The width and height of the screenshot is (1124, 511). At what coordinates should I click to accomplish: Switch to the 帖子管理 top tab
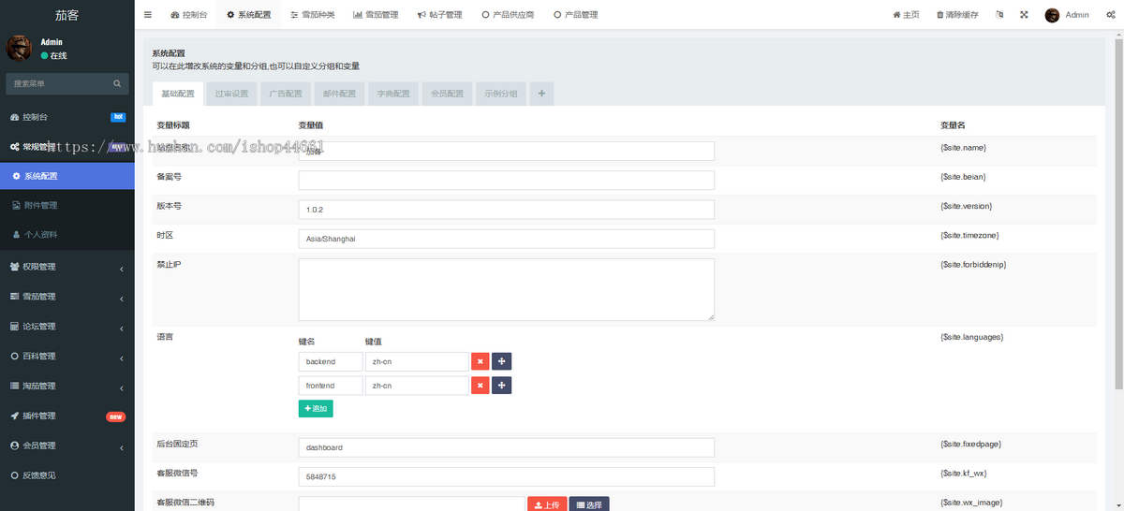[439, 15]
